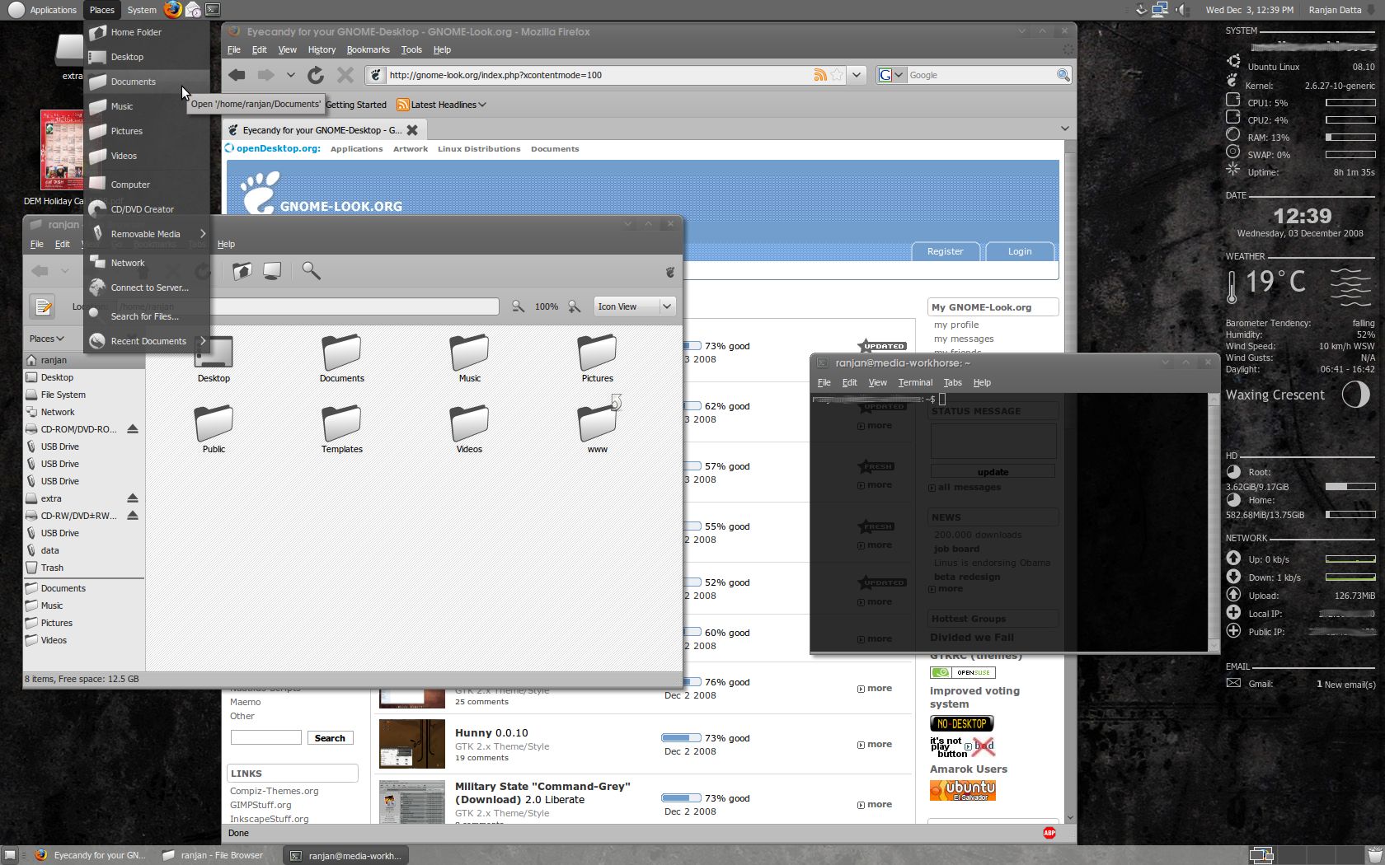Open URL bar history dropdown arrow
Image resolution: width=1385 pixels, height=865 pixels.
coord(857,75)
